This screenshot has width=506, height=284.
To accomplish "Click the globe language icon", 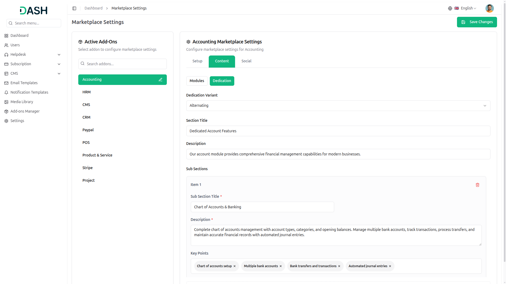I will 450,8.
